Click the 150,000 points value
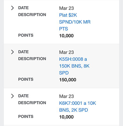This screenshot has height=126, width=123. (68, 80)
